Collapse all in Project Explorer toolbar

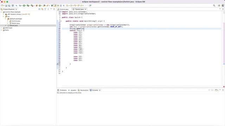(x=39, y=9)
